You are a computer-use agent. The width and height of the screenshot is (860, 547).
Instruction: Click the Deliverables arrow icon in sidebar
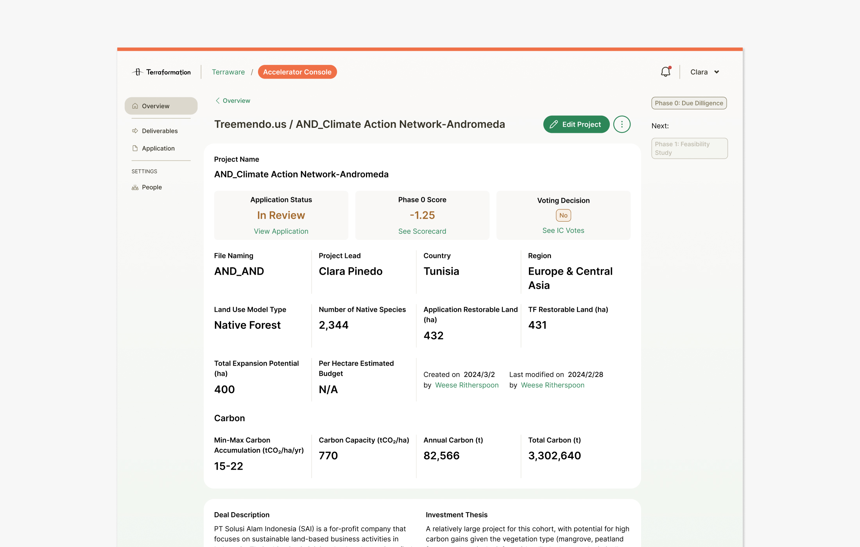[135, 131]
